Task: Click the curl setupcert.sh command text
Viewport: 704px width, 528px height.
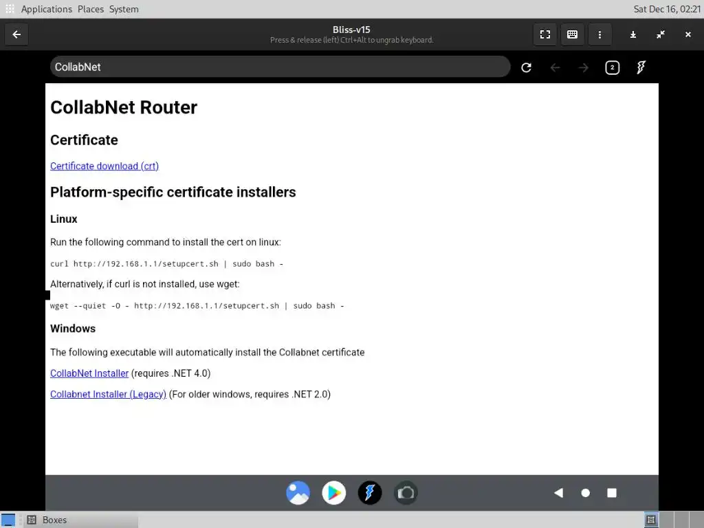Action: [x=166, y=264]
